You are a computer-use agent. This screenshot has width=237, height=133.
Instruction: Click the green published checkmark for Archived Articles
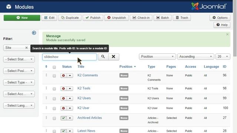point(63,118)
